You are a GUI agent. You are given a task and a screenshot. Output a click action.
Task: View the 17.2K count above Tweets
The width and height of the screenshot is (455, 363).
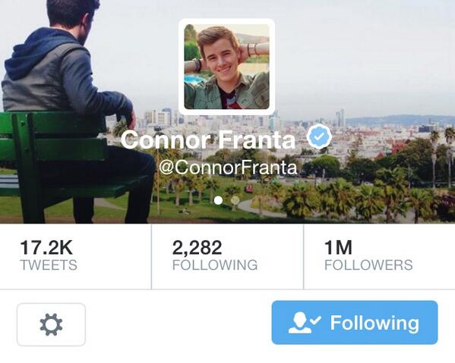(46, 248)
